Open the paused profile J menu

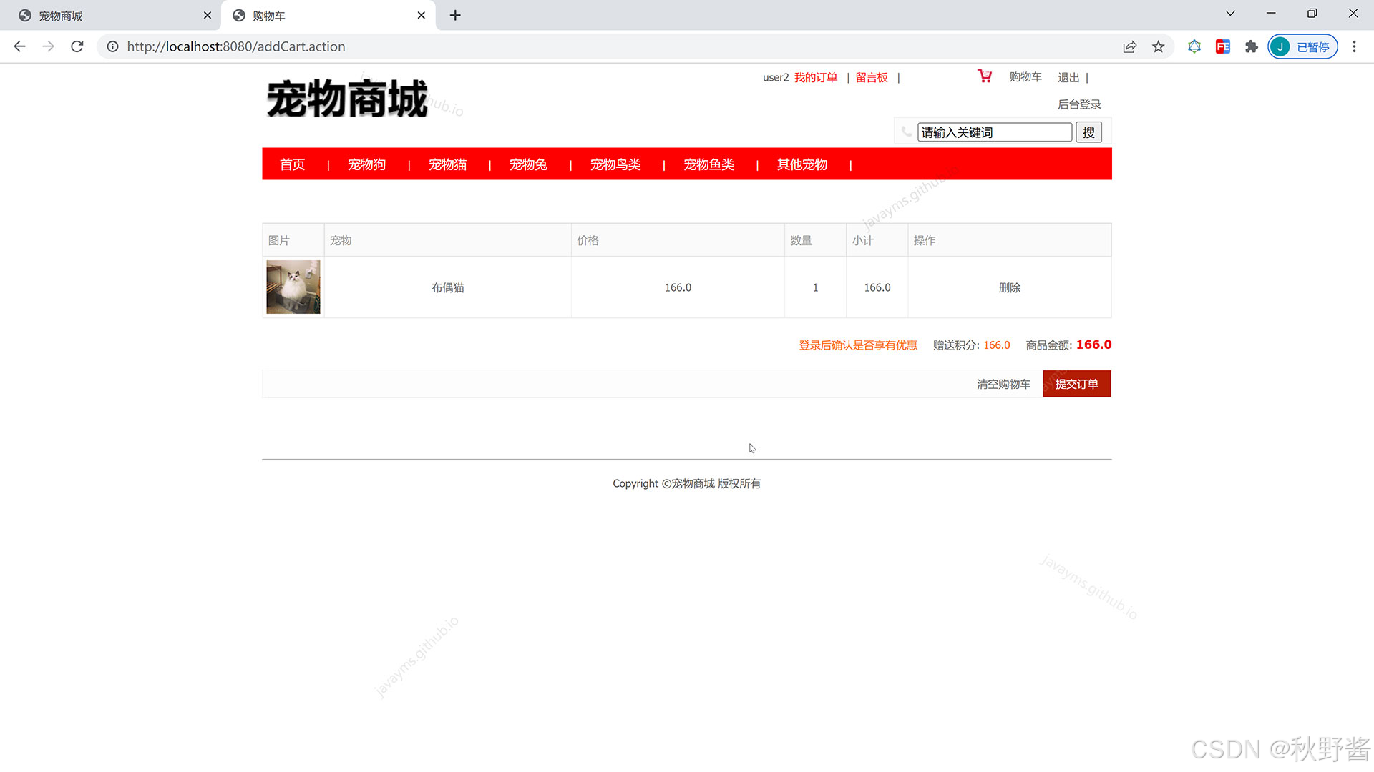(x=1302, y=46)
